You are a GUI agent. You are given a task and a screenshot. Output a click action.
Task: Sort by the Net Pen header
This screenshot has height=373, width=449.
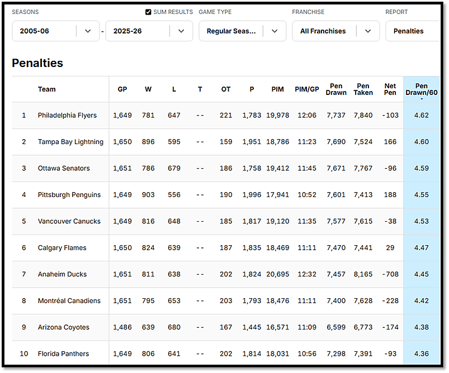[390, 89]
